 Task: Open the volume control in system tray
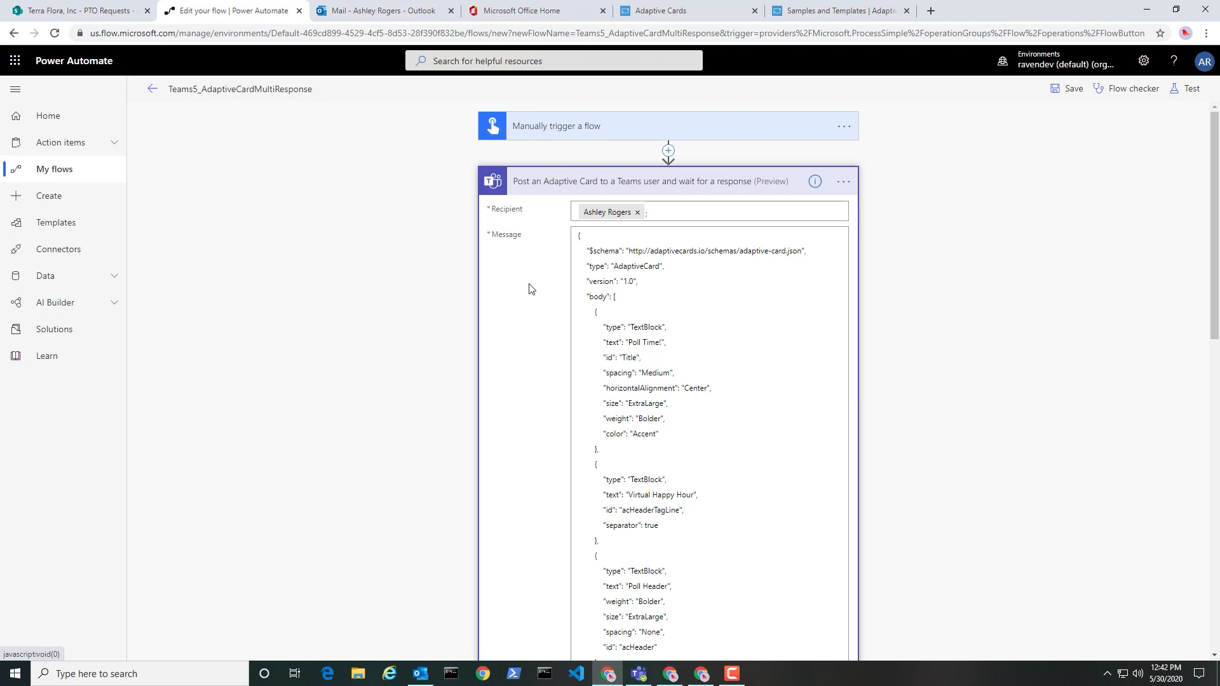click(1137, 673)
